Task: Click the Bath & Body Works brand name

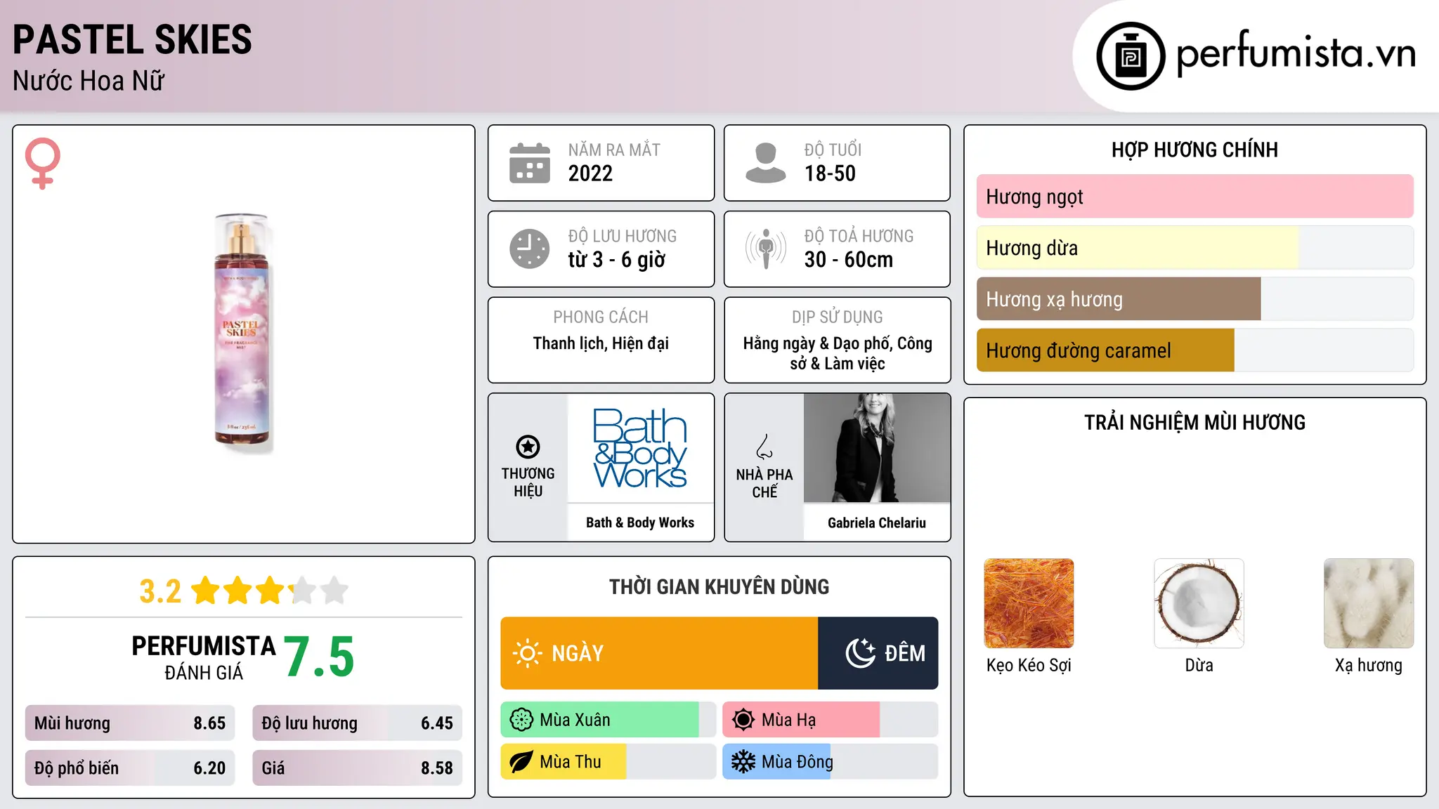Action: point(640,522)
